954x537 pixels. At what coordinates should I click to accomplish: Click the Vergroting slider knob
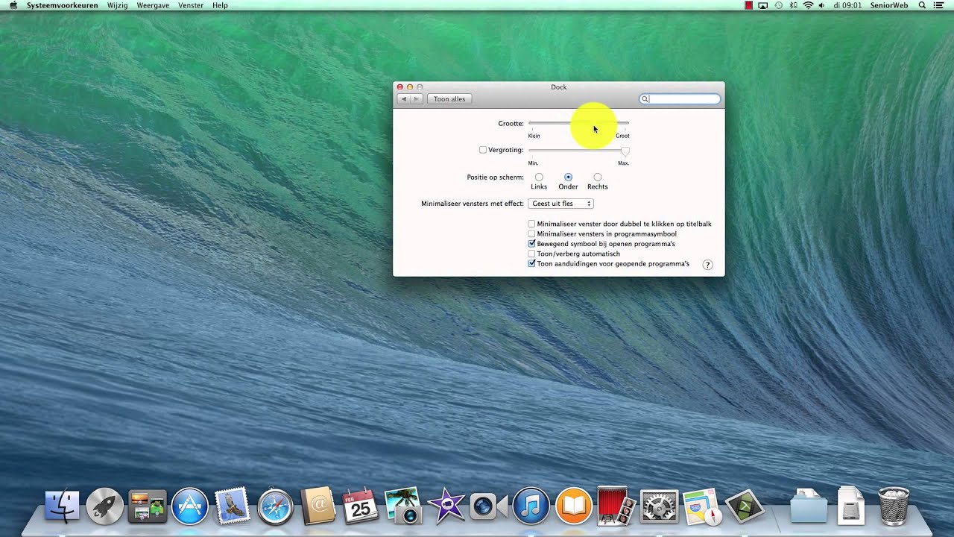click(x=625, y=151)
